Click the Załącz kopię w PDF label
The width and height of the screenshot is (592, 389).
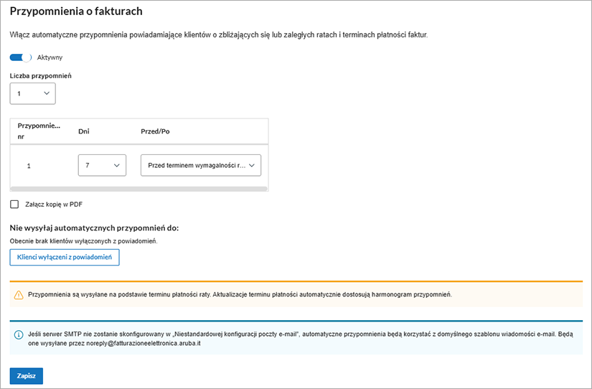click(x=54, y=204)
